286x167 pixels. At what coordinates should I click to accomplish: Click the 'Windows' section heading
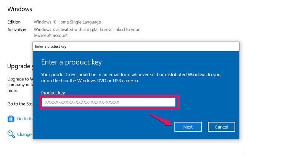tap(20, 9)
